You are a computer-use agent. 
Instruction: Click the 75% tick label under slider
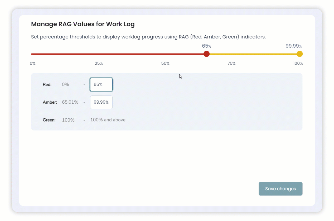pyautogui.click(x=231, y=63)
